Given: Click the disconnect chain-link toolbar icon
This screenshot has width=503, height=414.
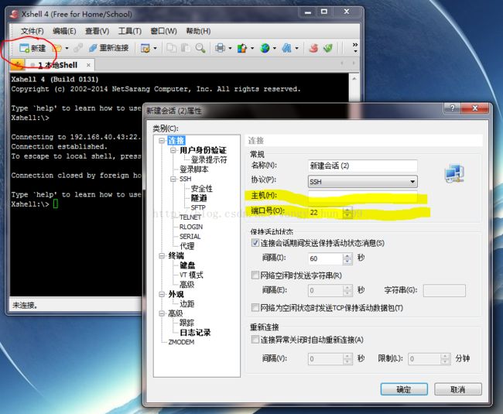Looking at the screenshot, I should (77, 48).
